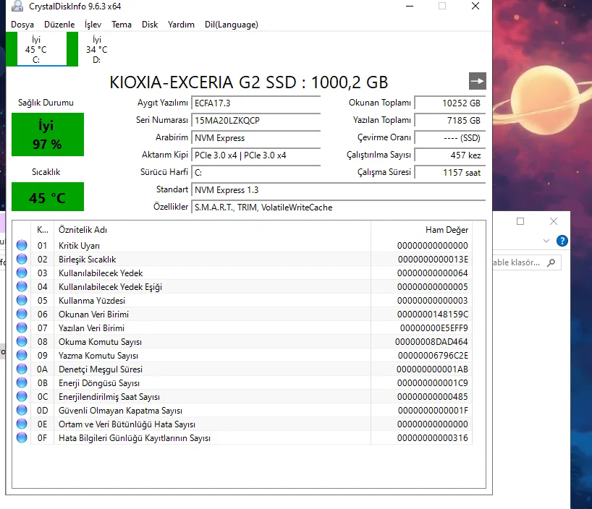Click the status orb for Denetçi Meşgul Süresi

[x=22, y=369]
